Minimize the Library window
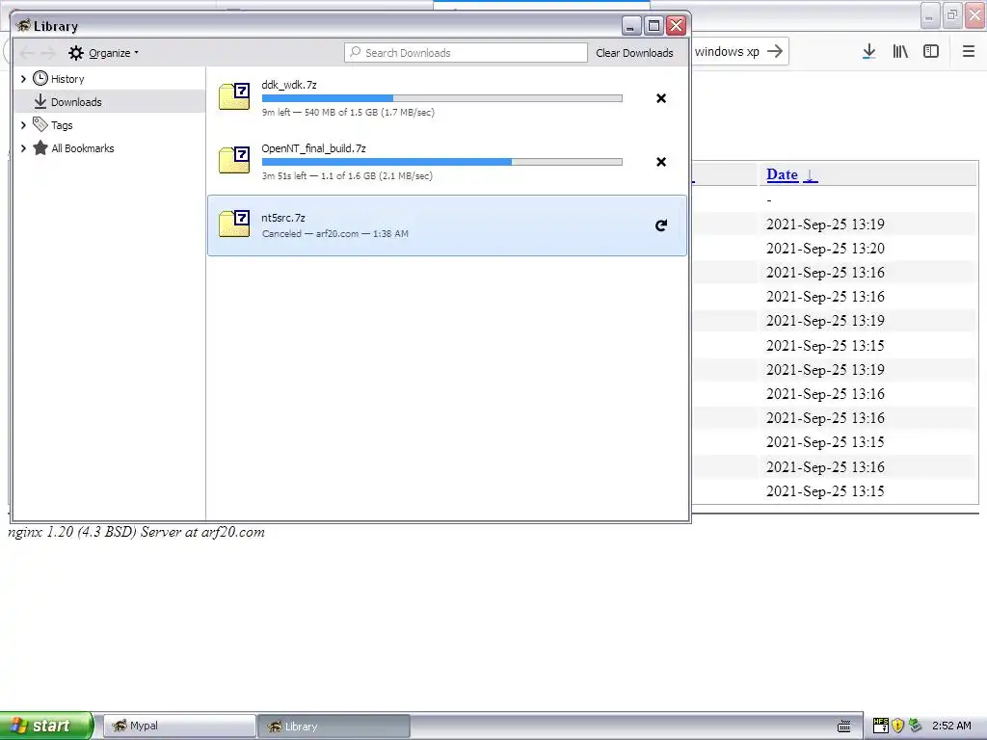Viewport: 987px width, 740px height. (631, 25)
